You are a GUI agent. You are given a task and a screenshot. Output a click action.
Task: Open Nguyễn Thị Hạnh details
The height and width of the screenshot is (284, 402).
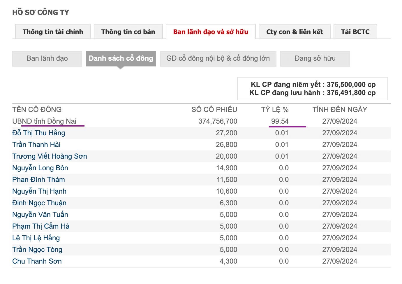point(39,191)
